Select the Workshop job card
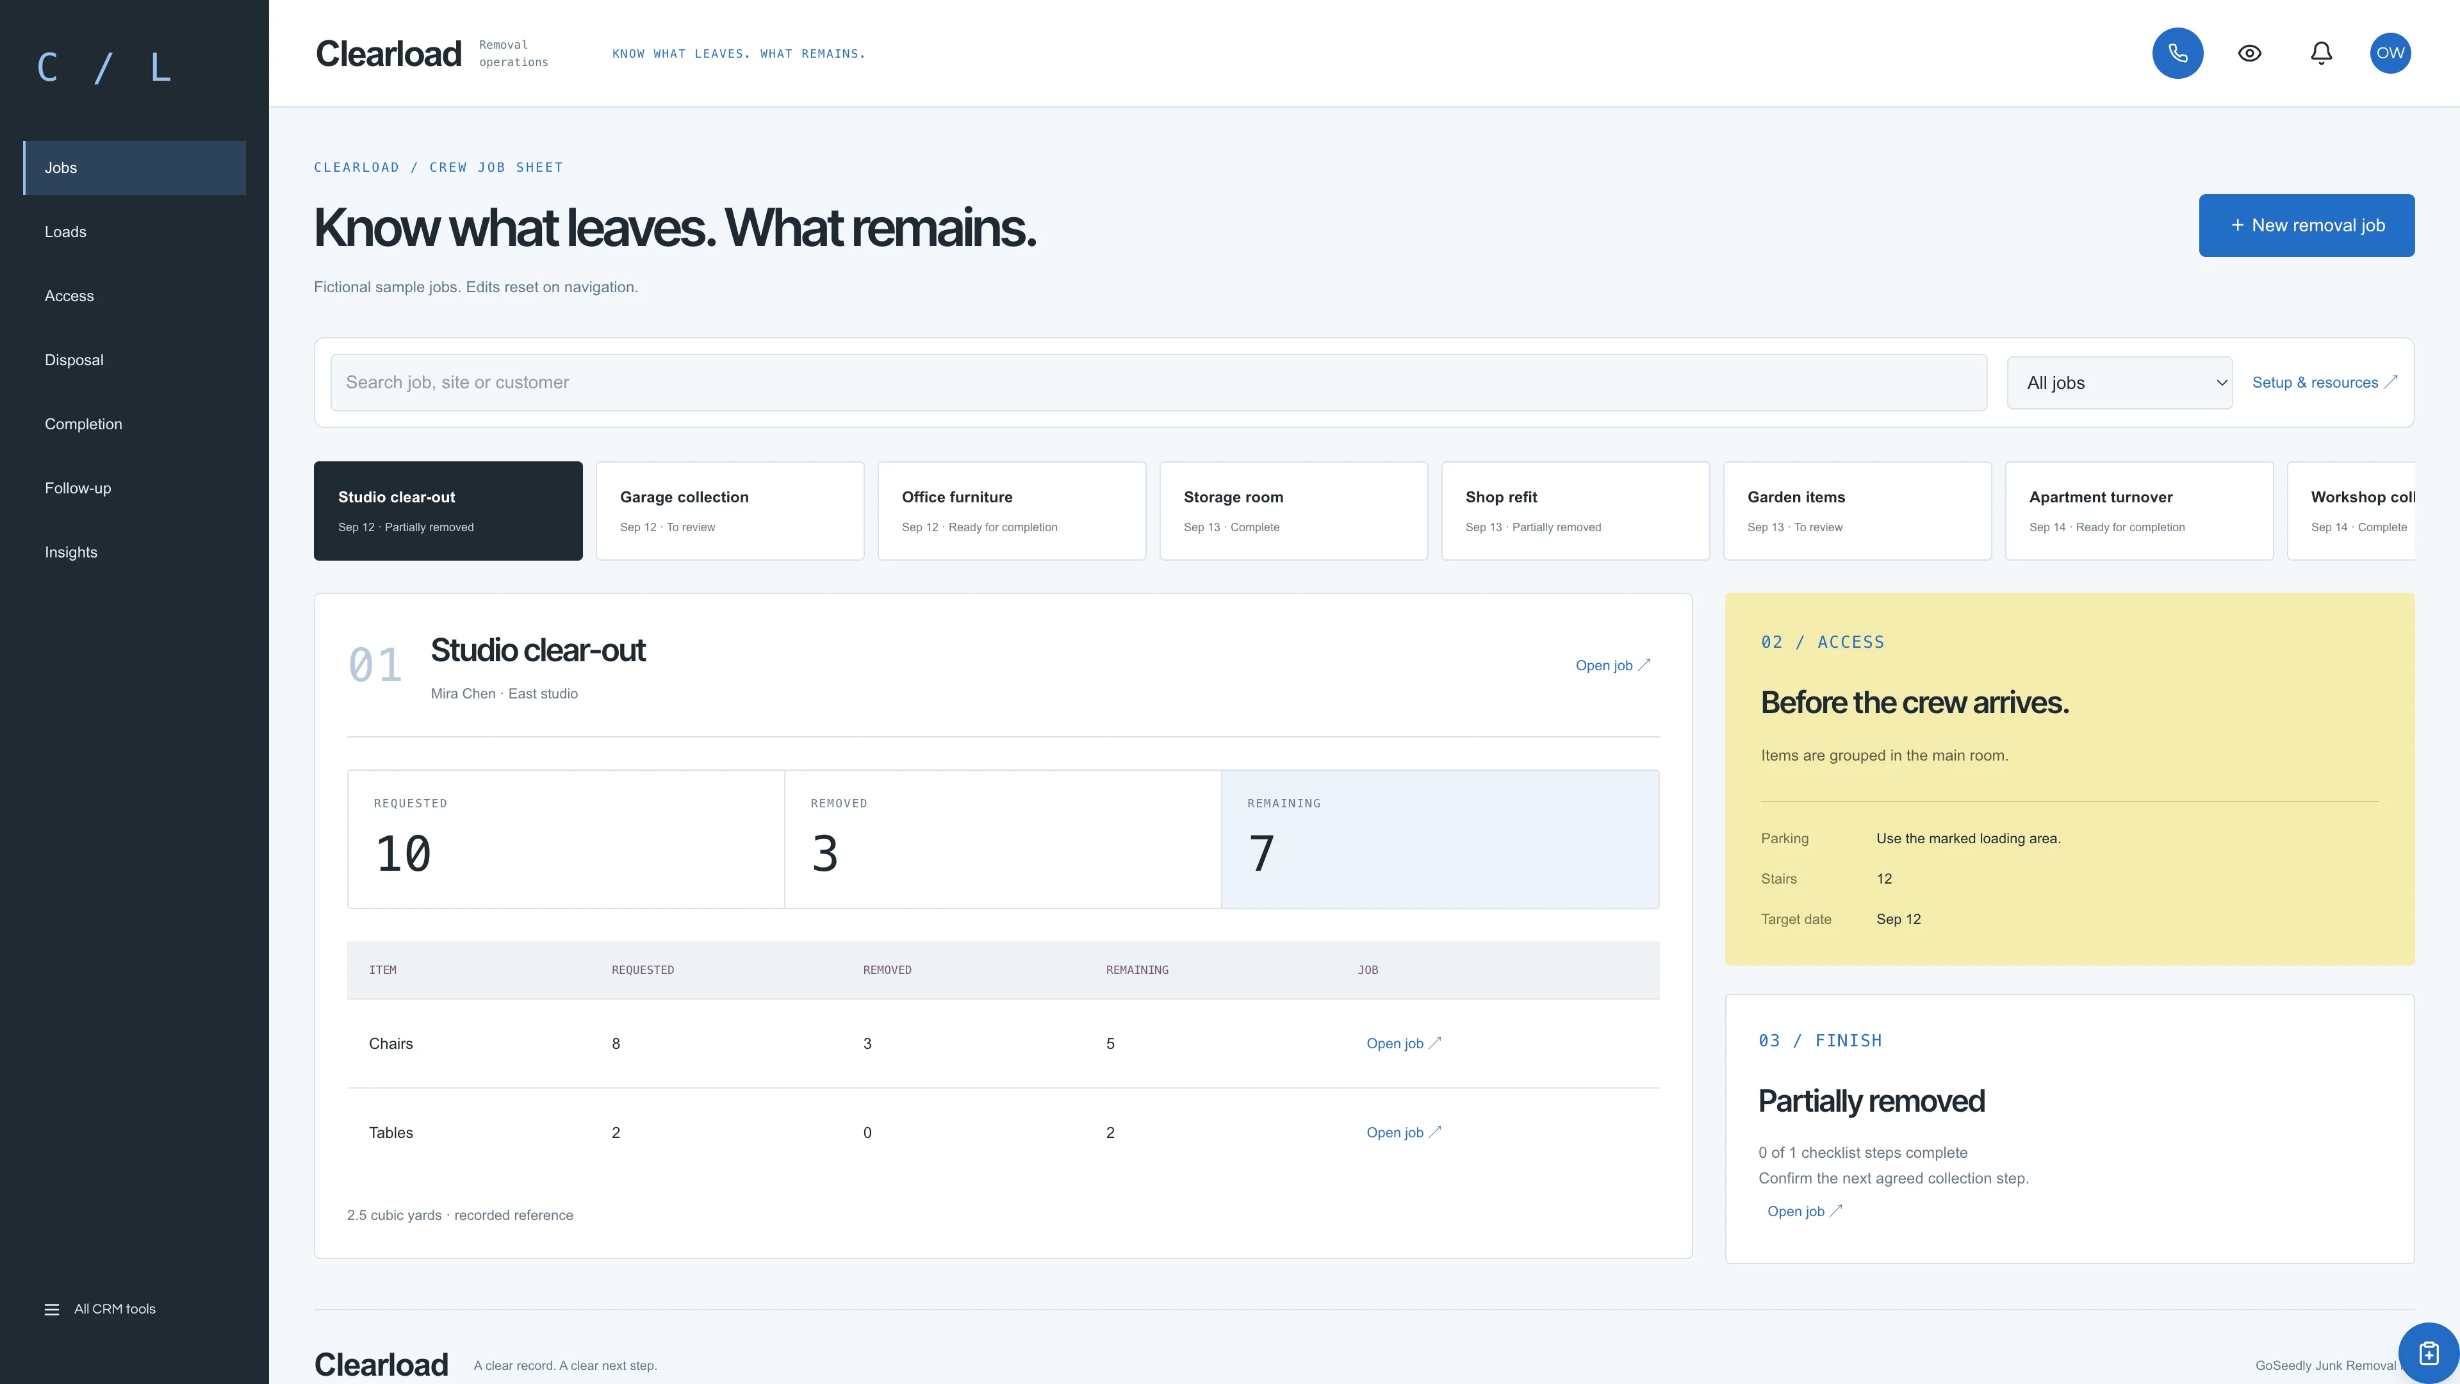Screen dimensions: 2460x1384 tap(2351, 511)
